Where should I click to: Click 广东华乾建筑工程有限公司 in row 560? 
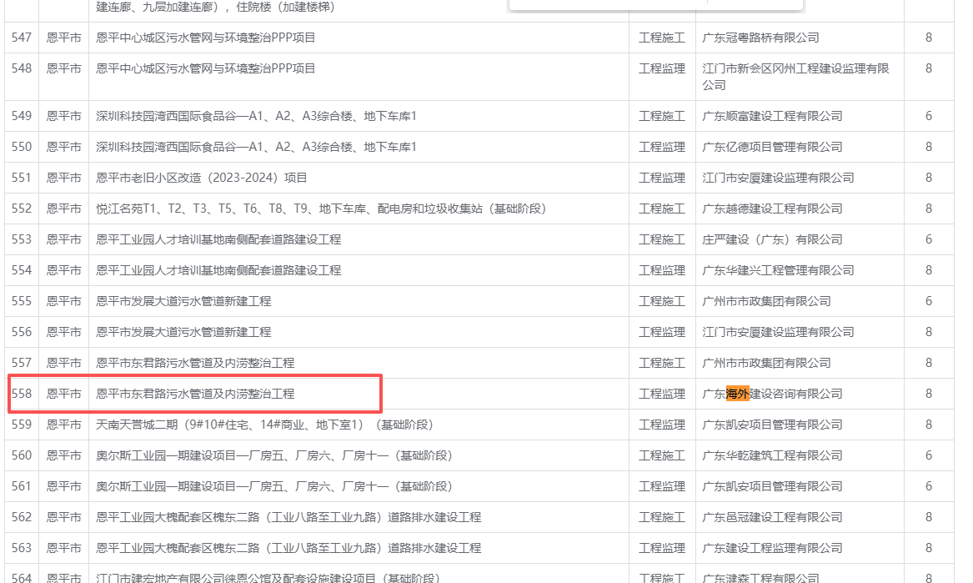pos(772,455)
